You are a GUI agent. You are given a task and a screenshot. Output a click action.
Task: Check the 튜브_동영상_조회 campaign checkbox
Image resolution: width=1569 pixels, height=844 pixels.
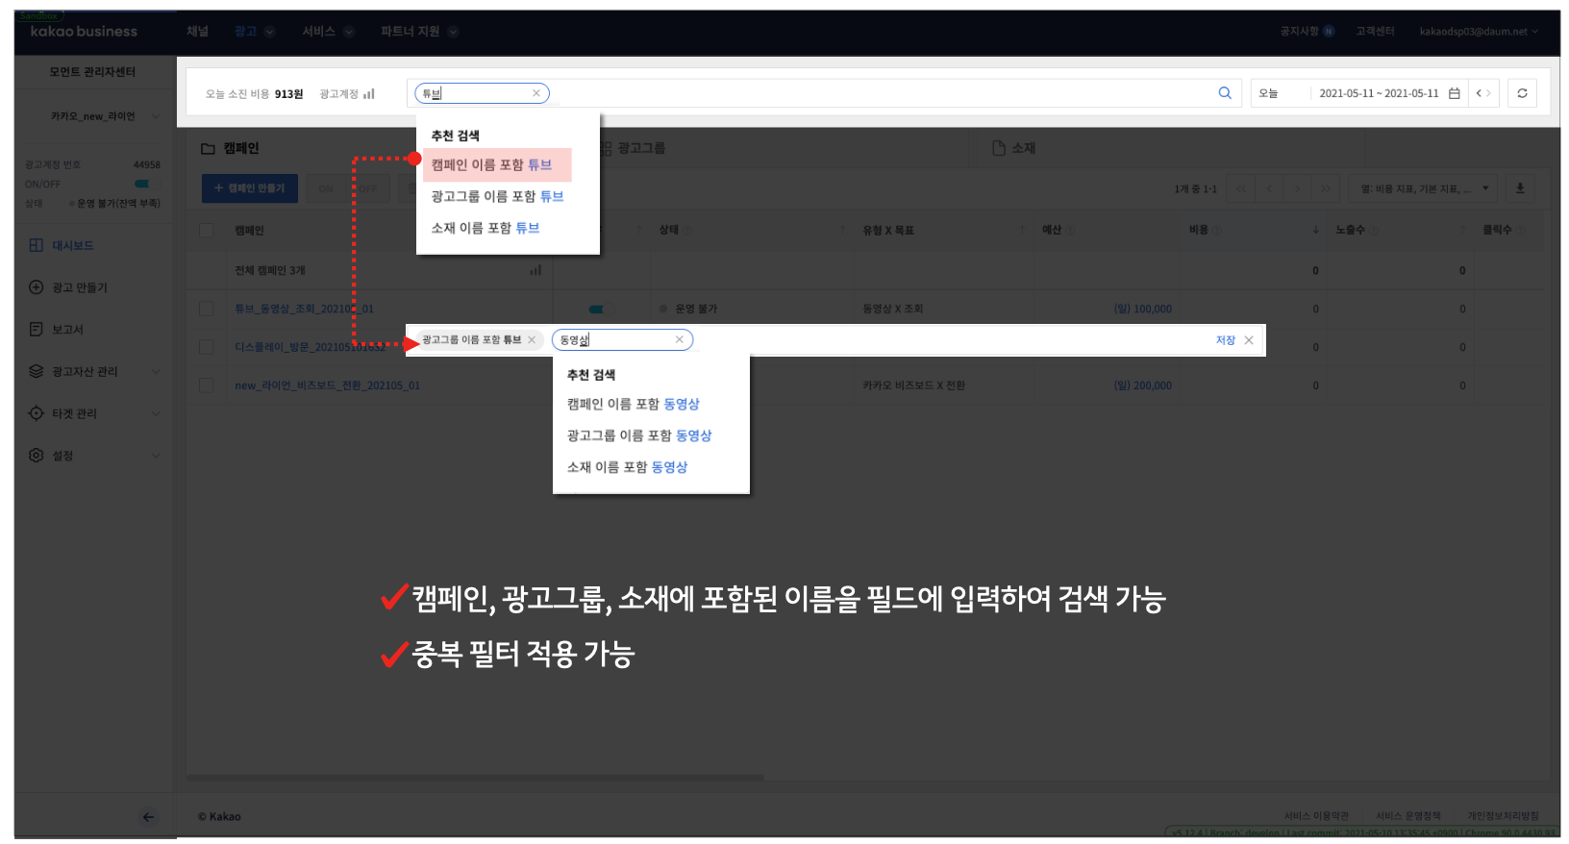[206, 309]
